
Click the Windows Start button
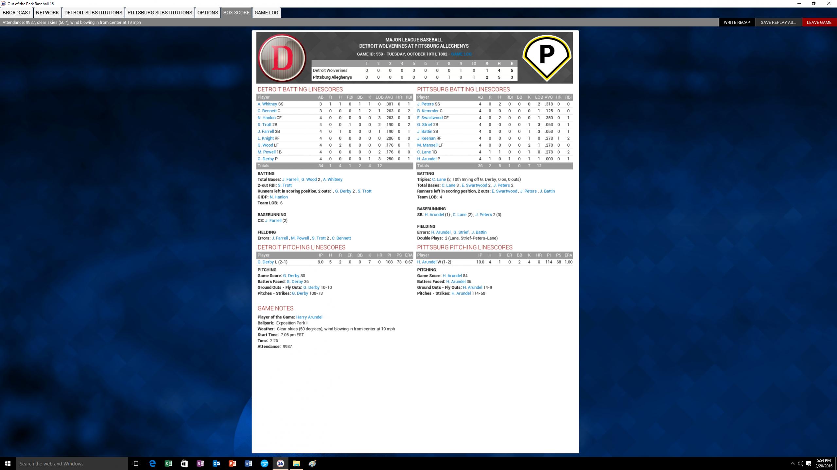coord(8,463)
